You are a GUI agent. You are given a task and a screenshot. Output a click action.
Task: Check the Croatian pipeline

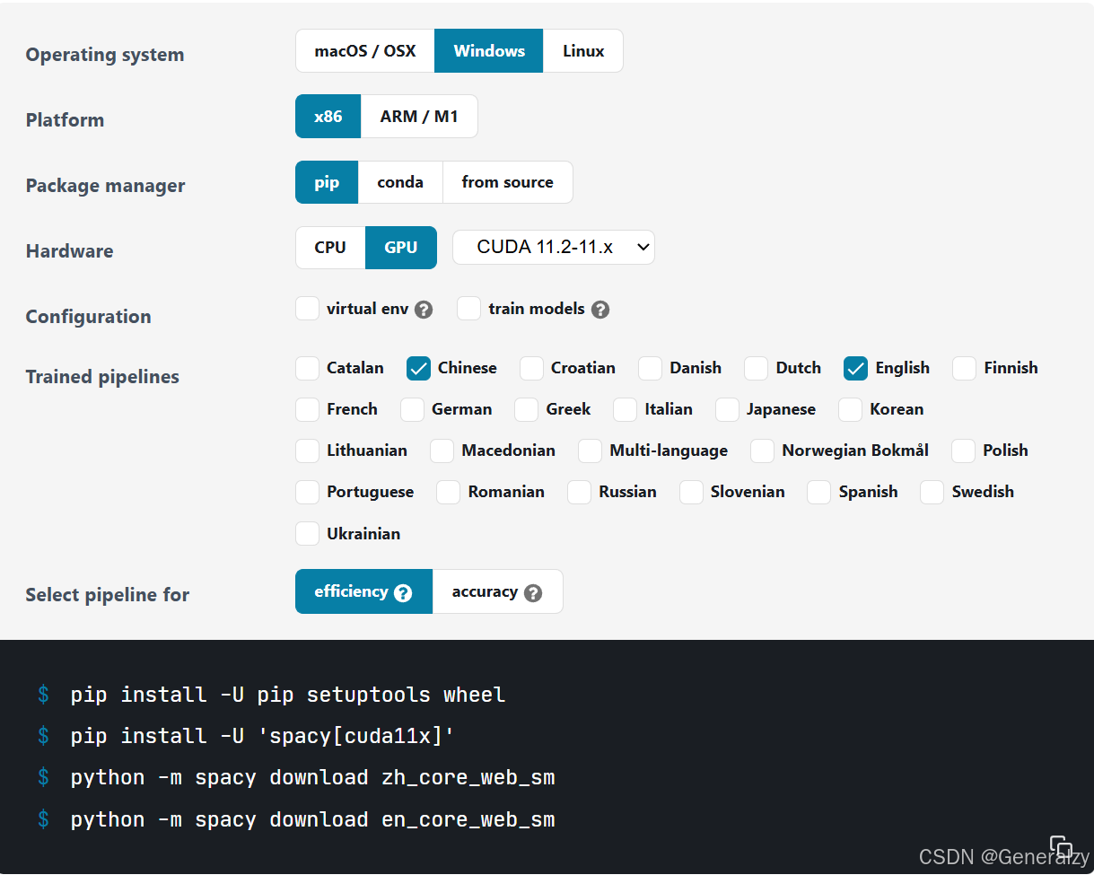(x=532, y=368)
